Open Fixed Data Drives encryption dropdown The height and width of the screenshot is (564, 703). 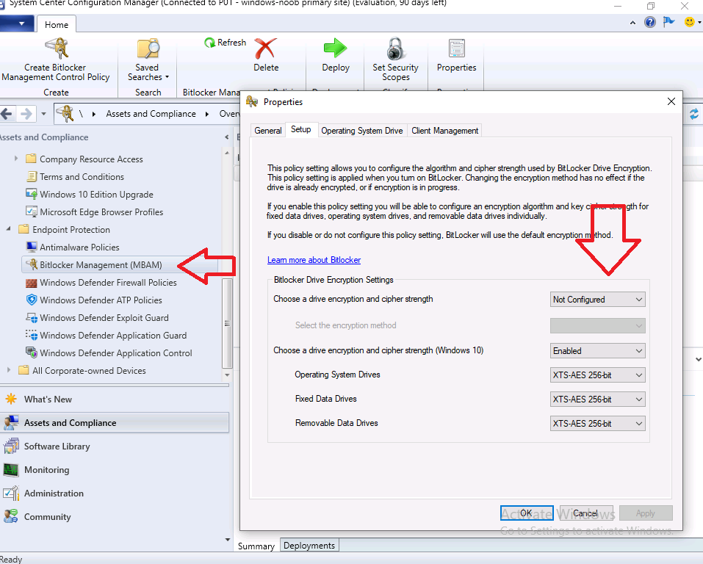point(598,399)
